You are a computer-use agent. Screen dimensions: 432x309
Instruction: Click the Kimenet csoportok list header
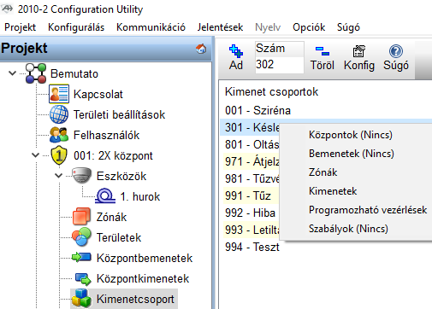(x=271, y=92)
